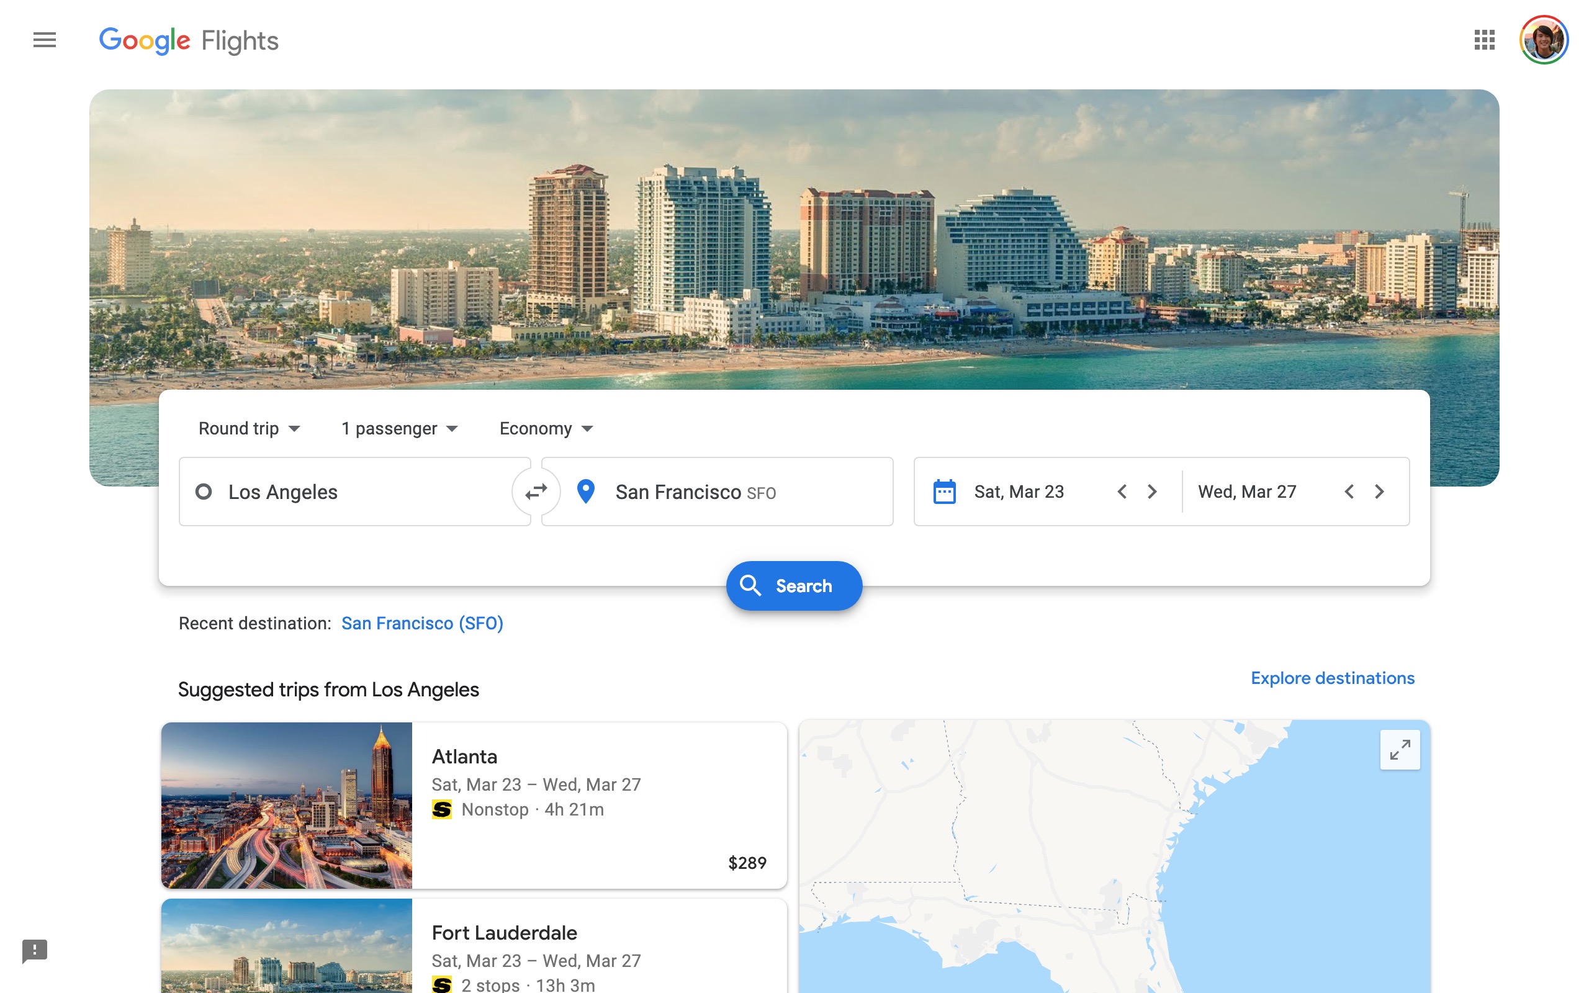The width and height of the screenshot is (1589, 993).
Task: Open the calendar date picker icon
Action: point(944,490)
